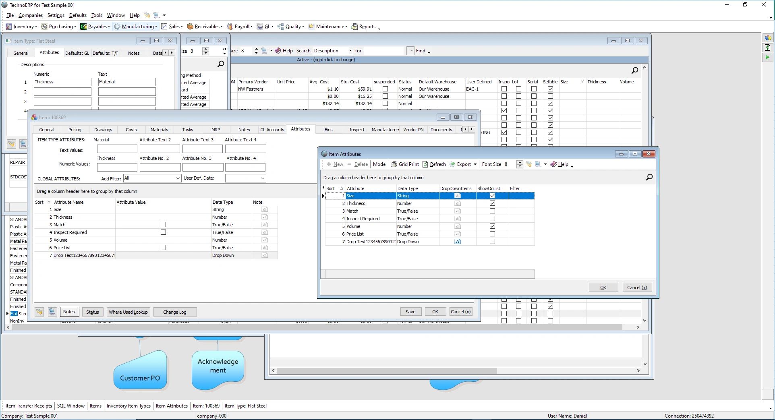The height and width of the screenshot is (420, 775).
Task: Toggle suspended checkbox for NW Fastners row
Action: click(385, 89)
